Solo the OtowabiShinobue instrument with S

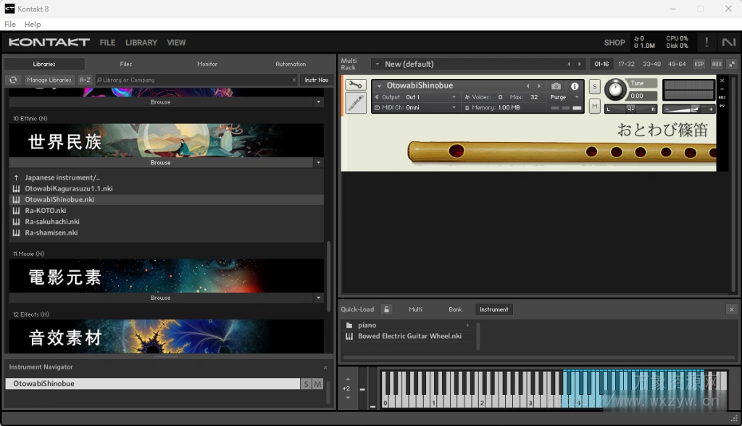pyautogui.click(x=594, y=87)
